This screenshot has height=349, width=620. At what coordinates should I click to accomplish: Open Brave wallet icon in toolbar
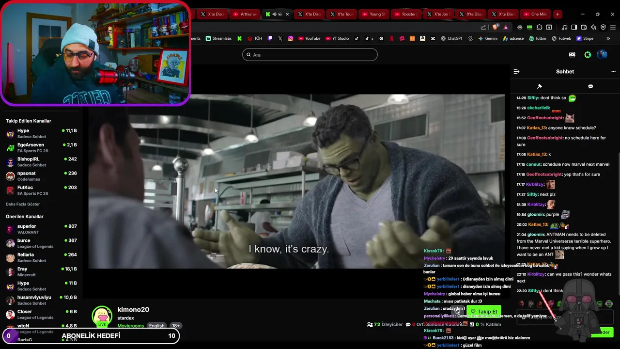(x=584, y=27)
